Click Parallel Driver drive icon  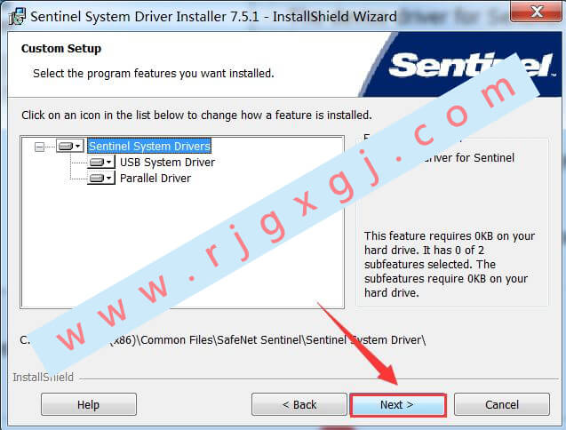coord(96,178)
